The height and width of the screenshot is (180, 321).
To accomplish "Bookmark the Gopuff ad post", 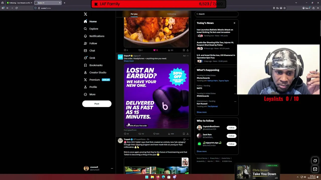I will point(184,134).
